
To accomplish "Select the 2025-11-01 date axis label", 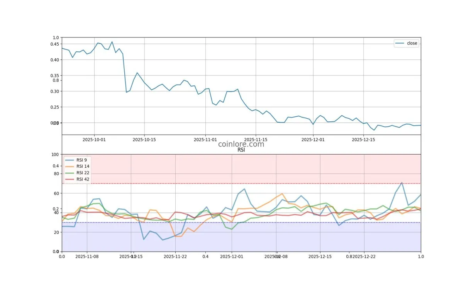I will click(205, 140).
